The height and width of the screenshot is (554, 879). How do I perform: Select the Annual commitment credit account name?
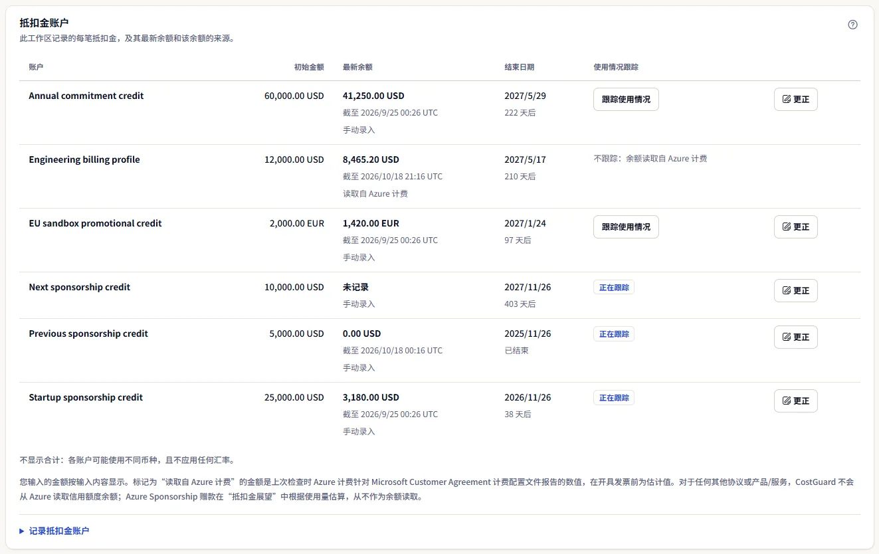[86, 96]
